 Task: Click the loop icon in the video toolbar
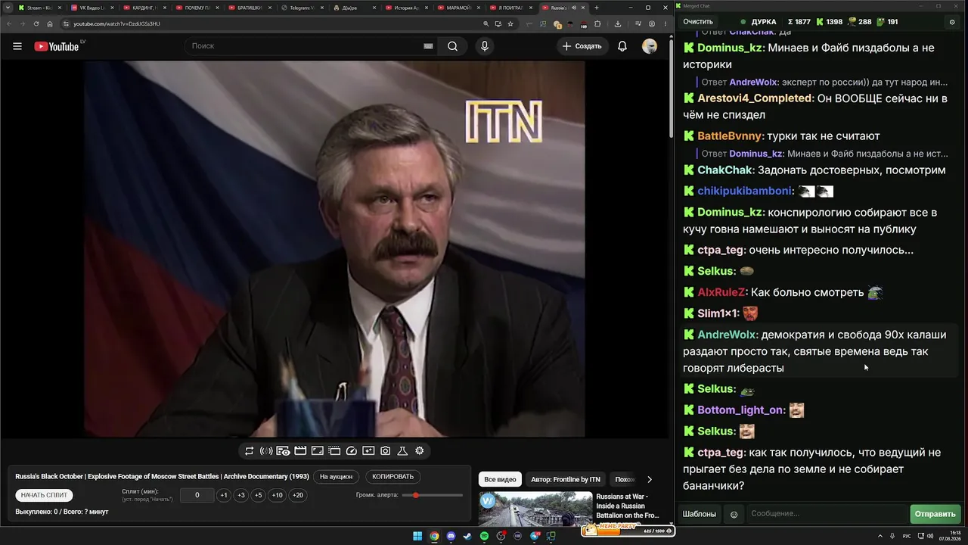coord(249,451)
